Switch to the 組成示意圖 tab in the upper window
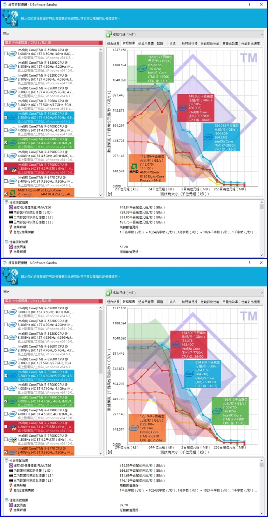The image size is (268, 517). pos(146,43)
